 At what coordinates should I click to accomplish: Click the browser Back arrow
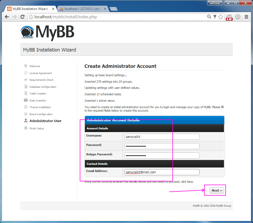(7, 17)
